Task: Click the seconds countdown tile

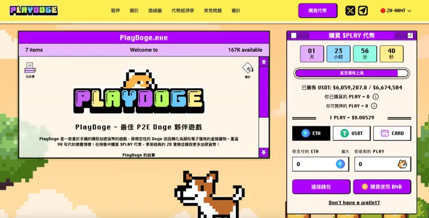Action: tap(391, 53)
